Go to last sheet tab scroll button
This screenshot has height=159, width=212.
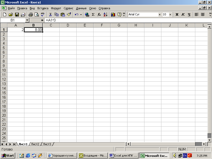coord(14,144)
